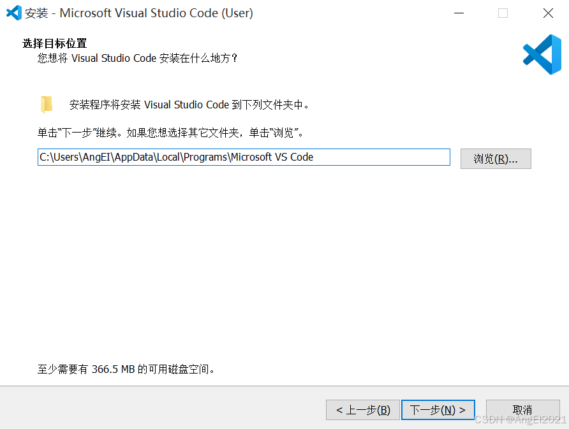Click the yellow folder icon
569x429 pixels.
click(x=47, y=105)
